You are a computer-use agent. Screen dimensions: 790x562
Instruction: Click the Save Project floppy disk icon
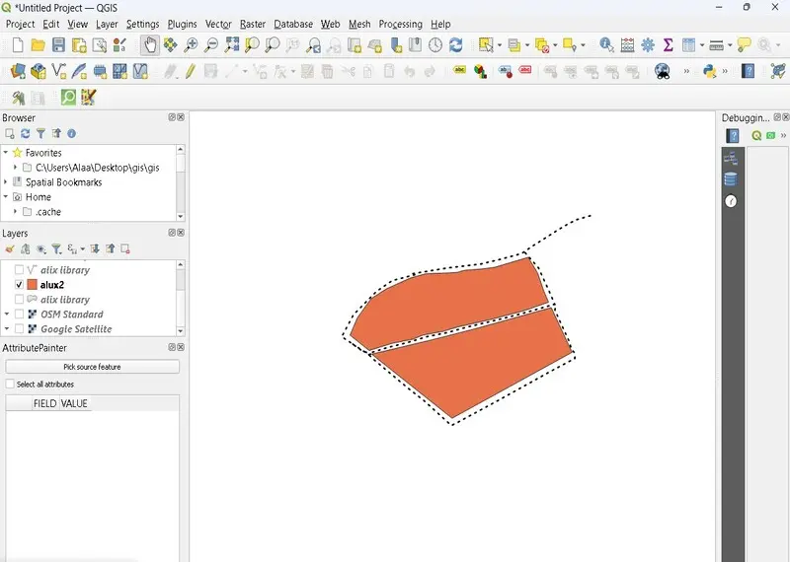58,45
